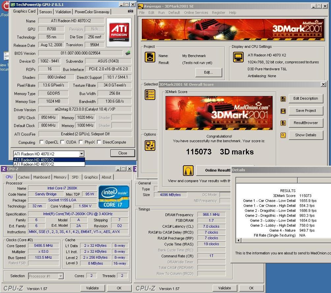This screenshot has height=293, width=331.
Task: Click the Close button in GPU-Z
Action: coord(123,153)
